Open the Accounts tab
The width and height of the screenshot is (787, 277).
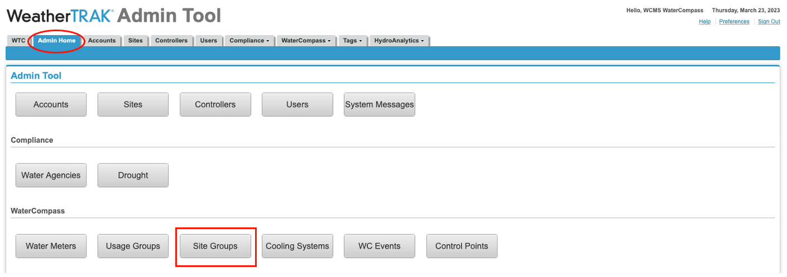coord(102,41)
